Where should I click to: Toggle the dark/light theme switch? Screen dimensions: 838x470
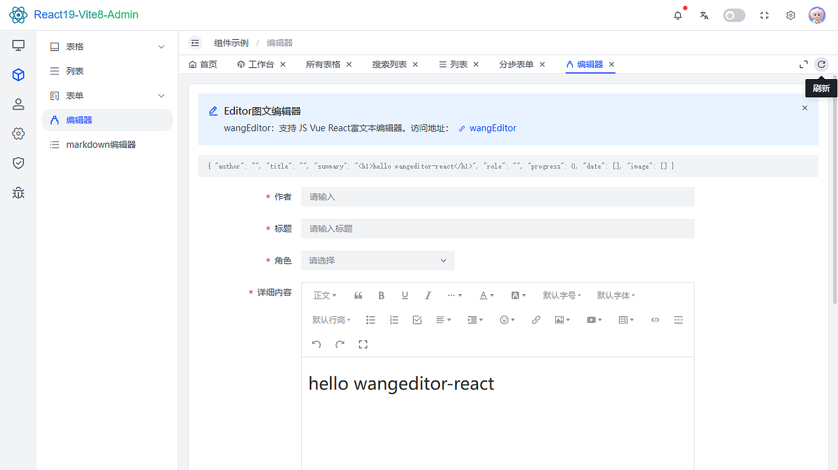(x=734, y=15)
